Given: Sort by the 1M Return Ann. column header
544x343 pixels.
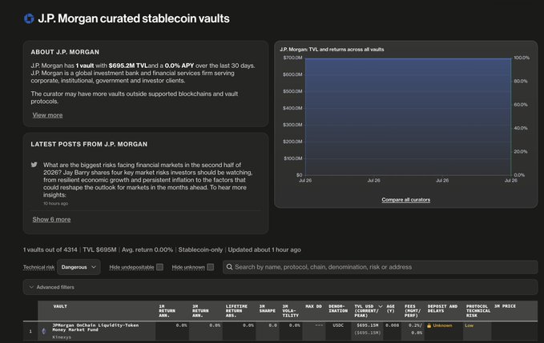Looking at the screenshot, I should coord(167,311).
